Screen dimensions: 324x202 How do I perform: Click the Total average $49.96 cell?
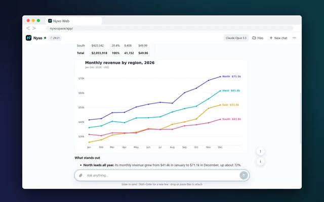point(143,53)
